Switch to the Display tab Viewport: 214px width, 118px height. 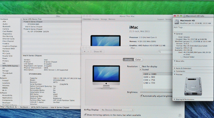128,60
